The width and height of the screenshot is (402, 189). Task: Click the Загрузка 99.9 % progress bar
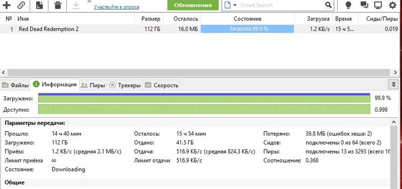coord(247,29)
